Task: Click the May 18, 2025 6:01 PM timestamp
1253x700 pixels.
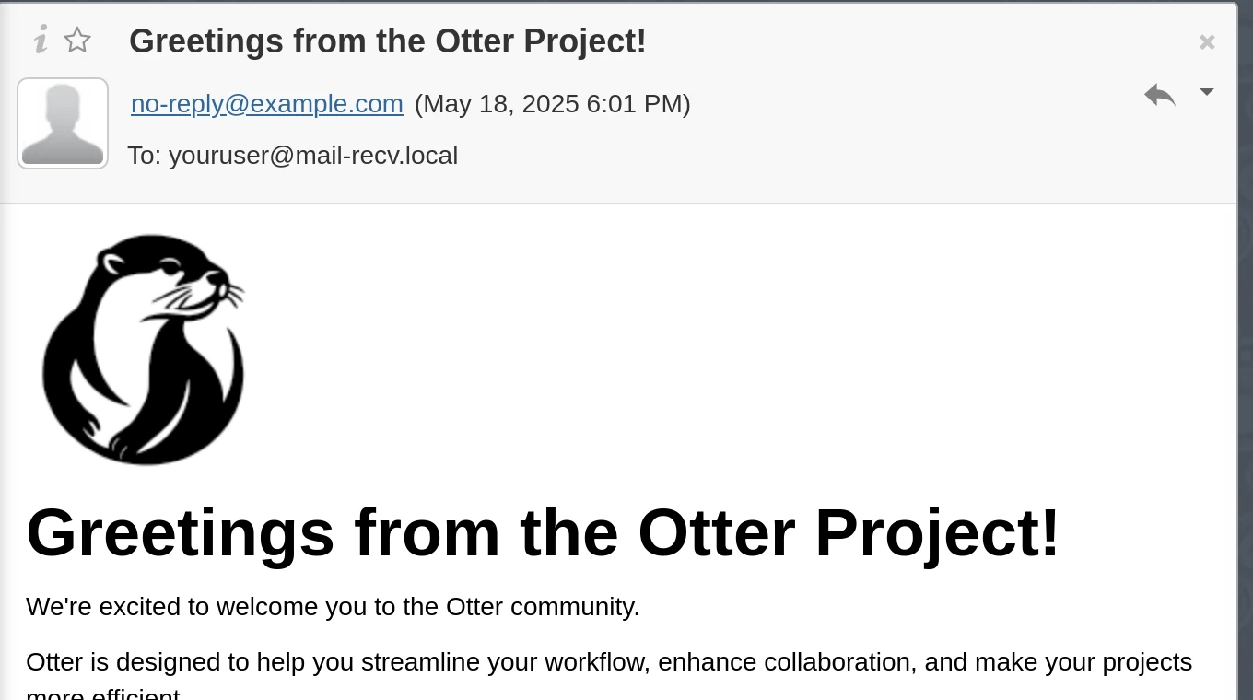Action: [x=553, y=104]
